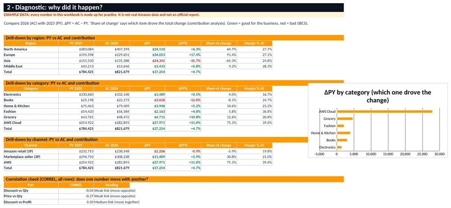The height and width of the screenshot is (208, 451).
Task: Click the 16.7% margin cell for Electronics
Action: [254, 94]
